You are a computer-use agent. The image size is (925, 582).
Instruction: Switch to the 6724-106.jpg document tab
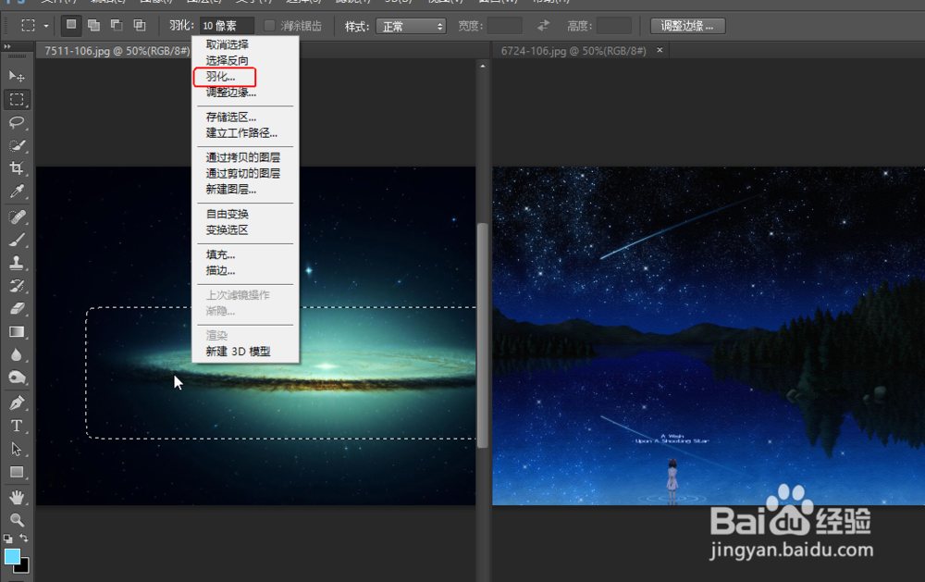(573, 51)
